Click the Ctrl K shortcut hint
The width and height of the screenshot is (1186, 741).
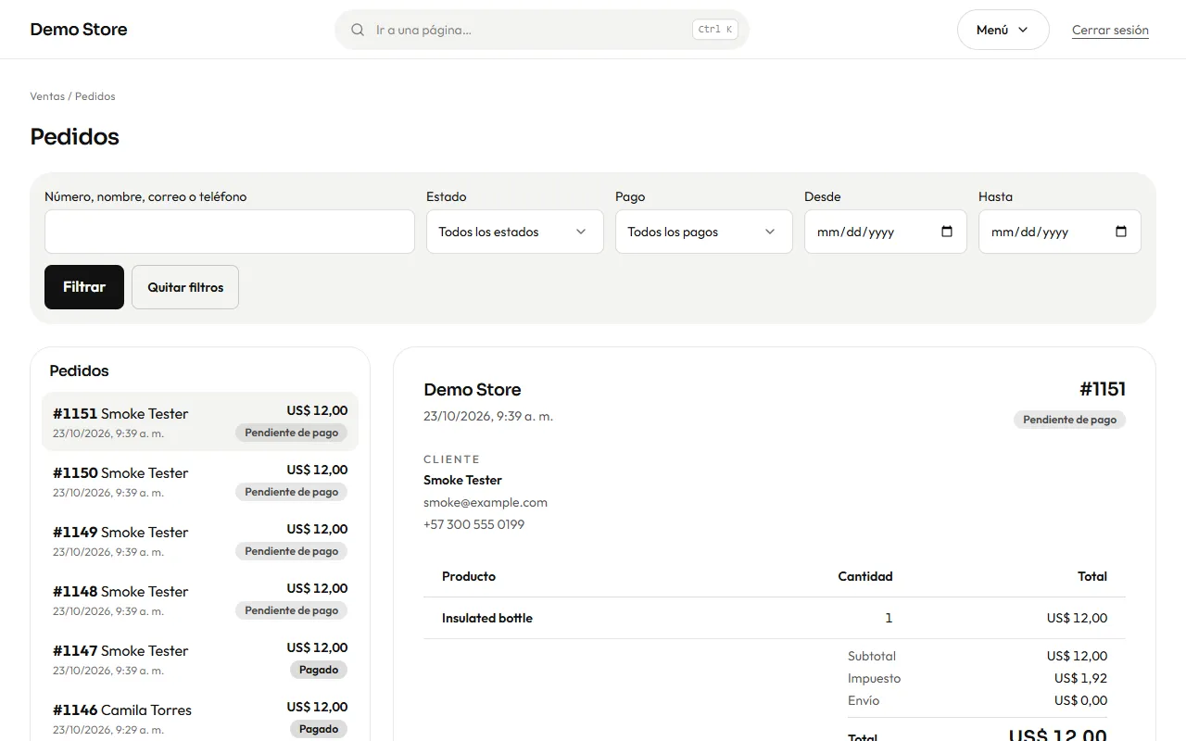[715, 30]
